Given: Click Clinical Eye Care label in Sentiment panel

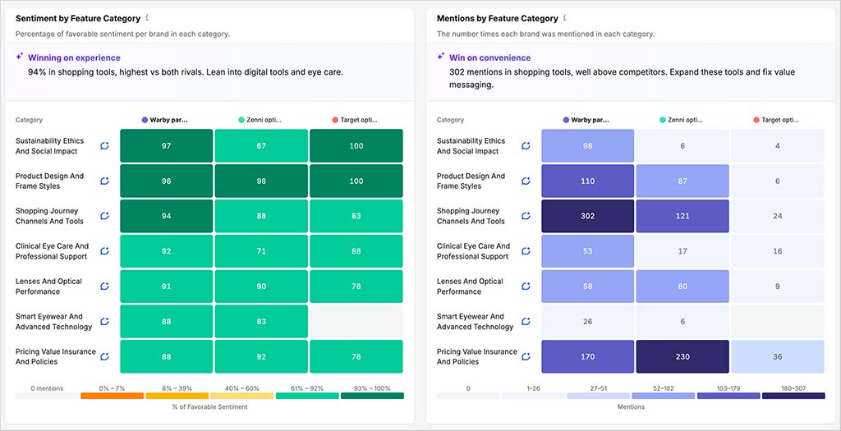Looking at the screenshot, I should [52, 251].
